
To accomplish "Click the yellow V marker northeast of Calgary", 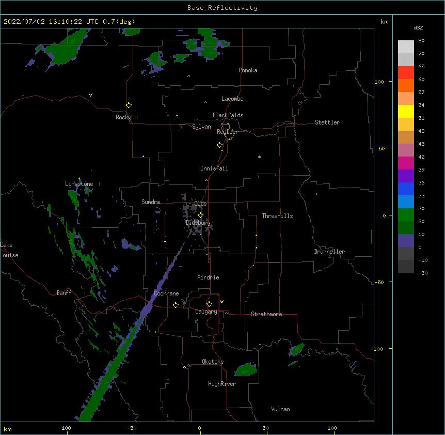I will (221, 302).
